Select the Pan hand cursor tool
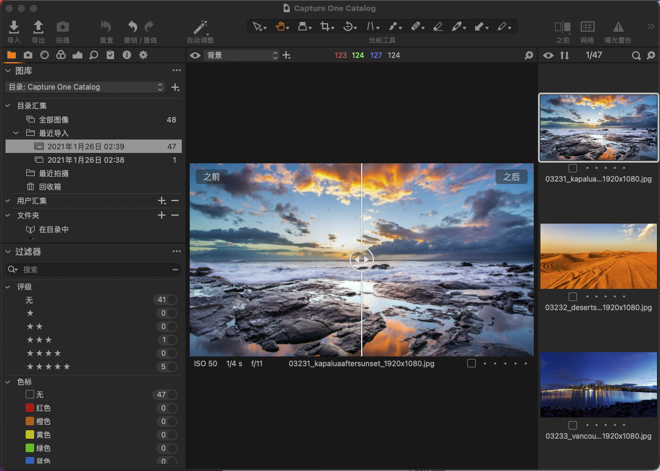Image resolution: width=660 pixels, height=471 pixels. coord(281,27)
